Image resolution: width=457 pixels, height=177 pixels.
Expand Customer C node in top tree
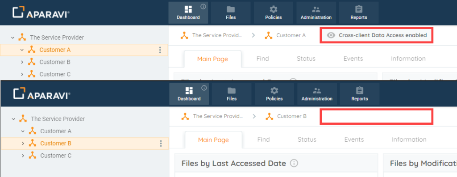point(22,75)
